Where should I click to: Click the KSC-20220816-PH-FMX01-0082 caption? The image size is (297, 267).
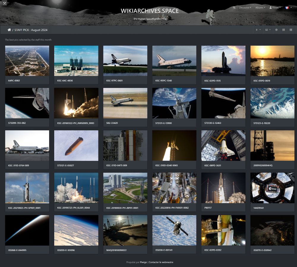[x=172, y=208]
